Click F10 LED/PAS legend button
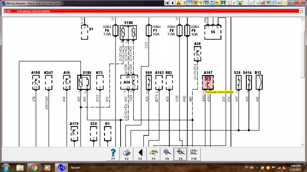The width and height of the screenshot is (307, 172). pos(194,154)
